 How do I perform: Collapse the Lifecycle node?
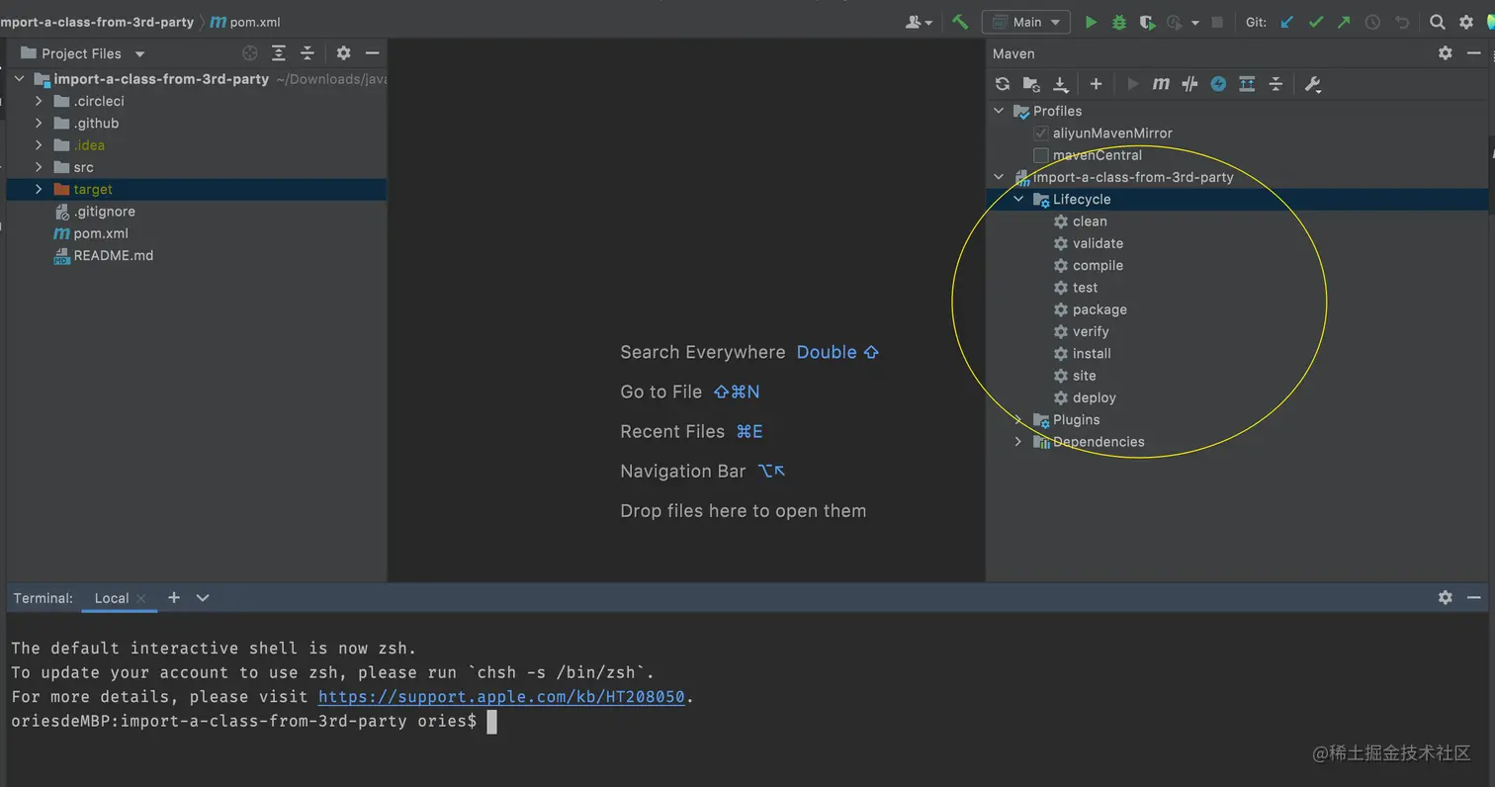point(1018,199)
